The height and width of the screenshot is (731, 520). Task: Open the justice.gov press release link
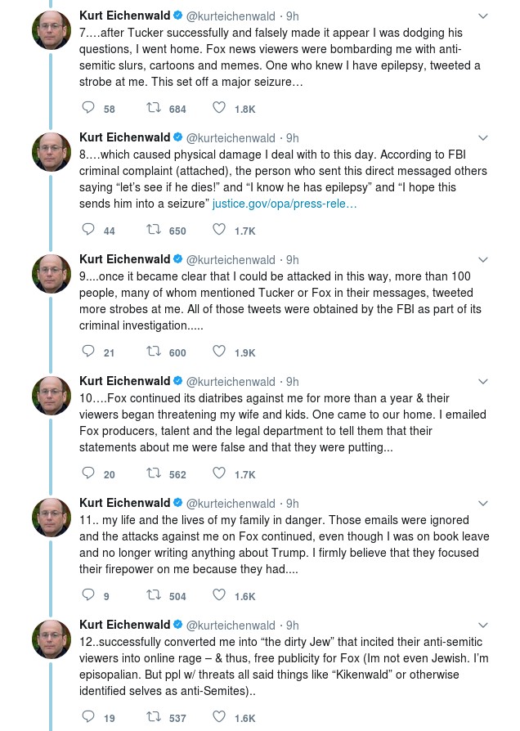tap(285, 204)
